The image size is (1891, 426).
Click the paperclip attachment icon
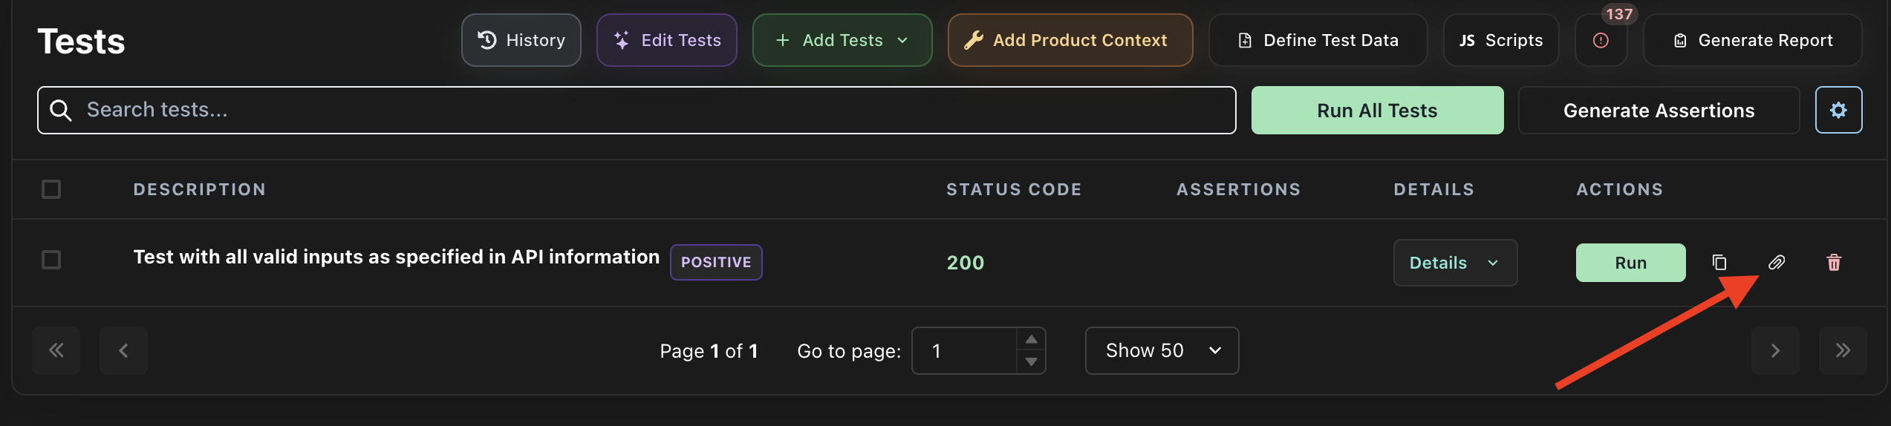[x=1777, y=262]
